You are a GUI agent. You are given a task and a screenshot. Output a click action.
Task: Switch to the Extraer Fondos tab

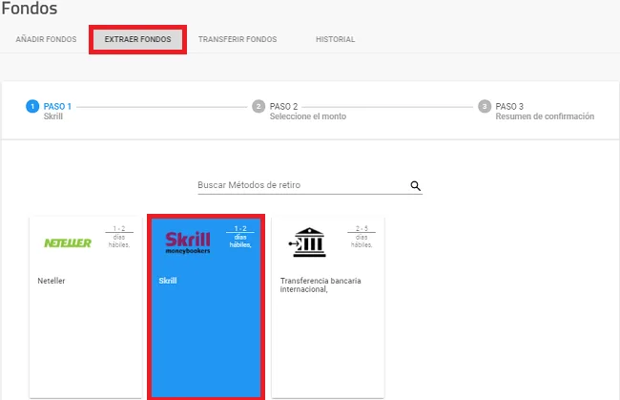tap(137, 39)
